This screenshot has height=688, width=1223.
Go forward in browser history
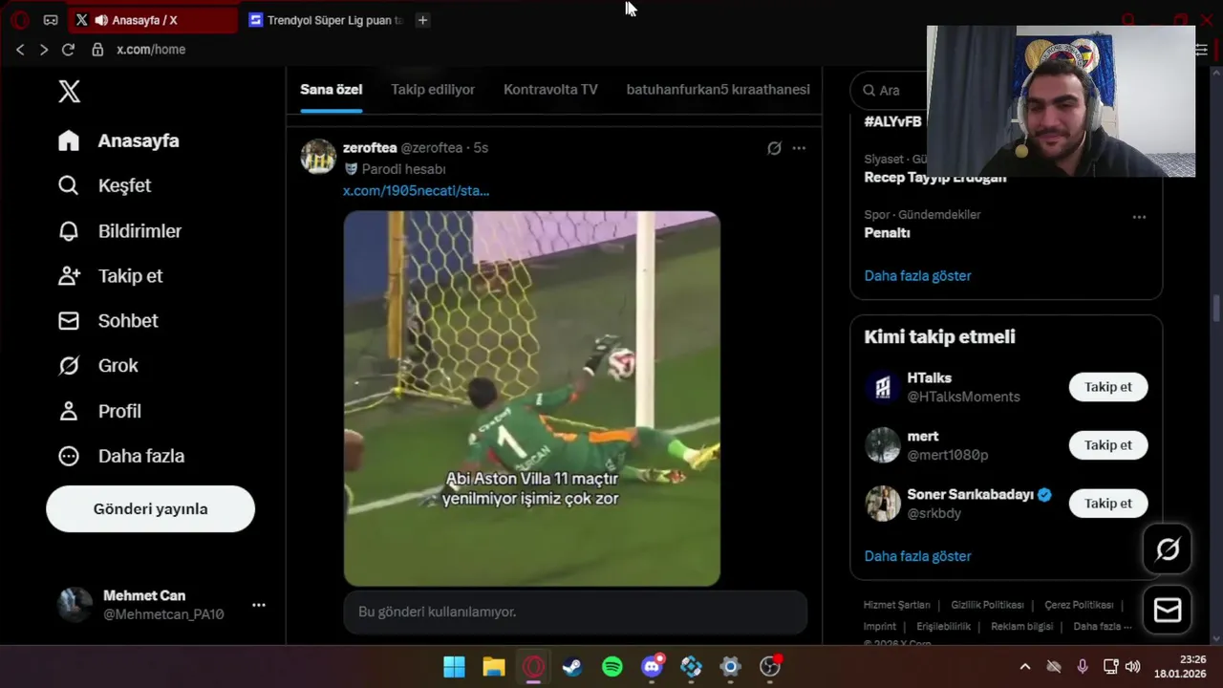click(44, 50)
